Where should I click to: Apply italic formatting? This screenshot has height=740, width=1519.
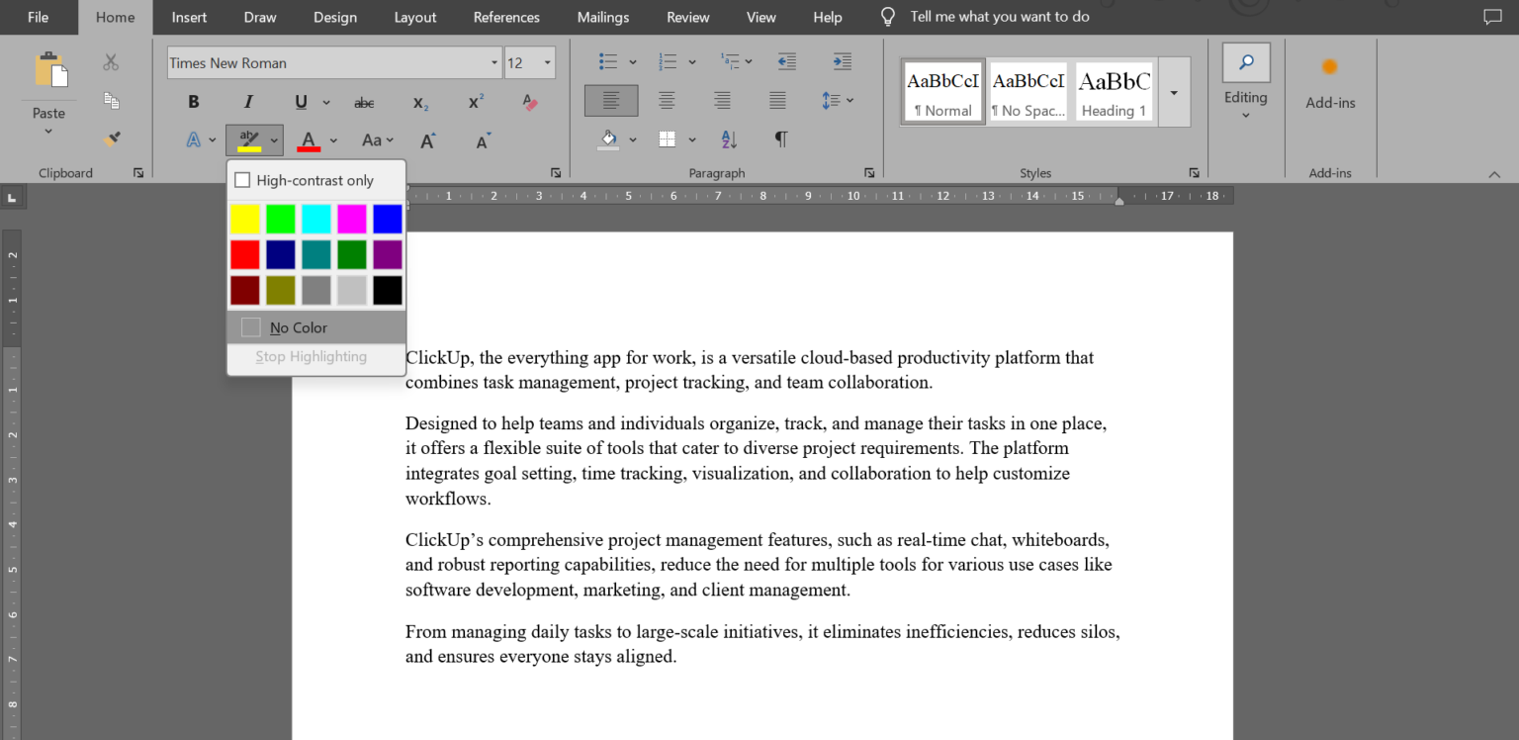pyautogui.click(x=248, y=100)
